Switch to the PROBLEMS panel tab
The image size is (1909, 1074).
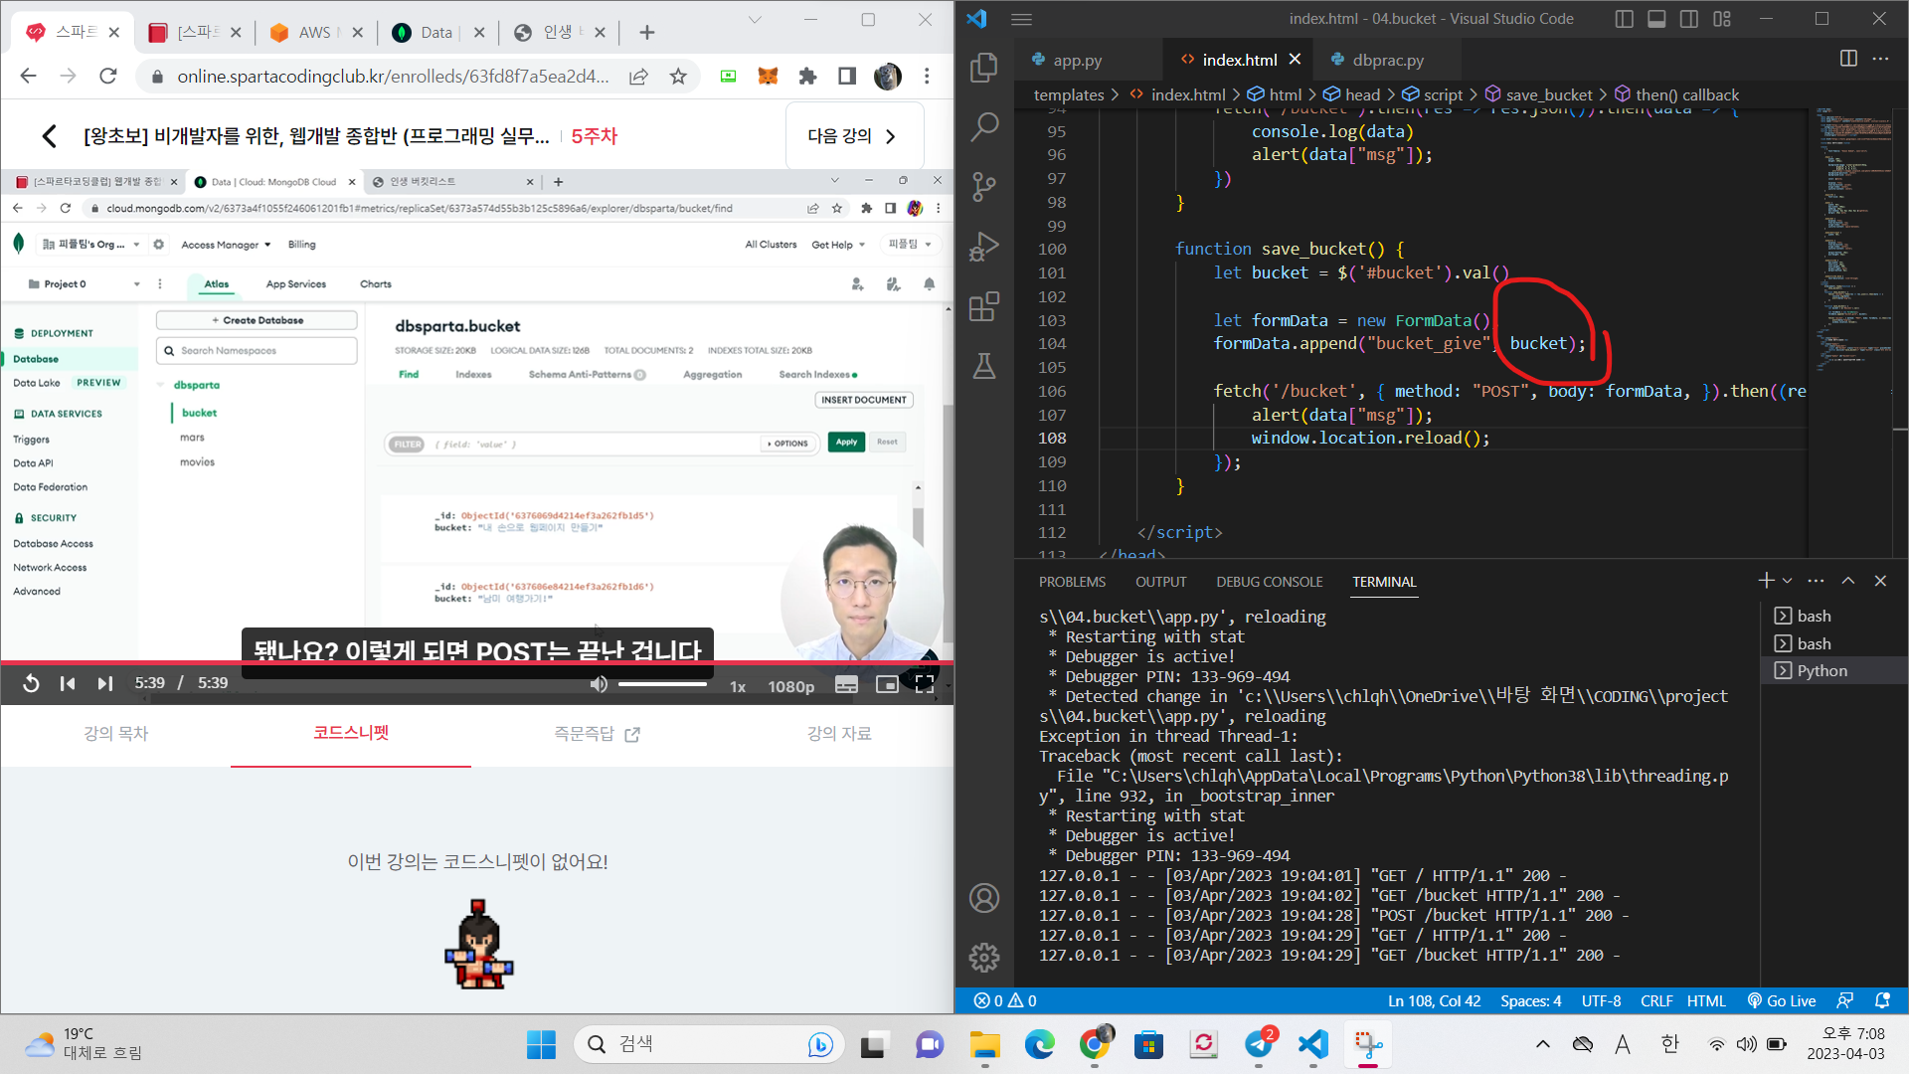point(1072,582)
